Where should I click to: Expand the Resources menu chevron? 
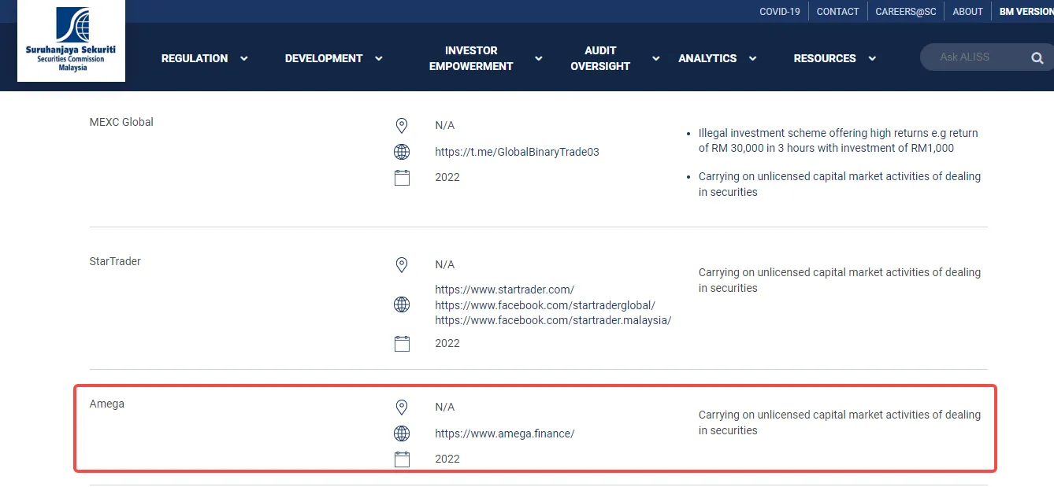tap(872, 58)
